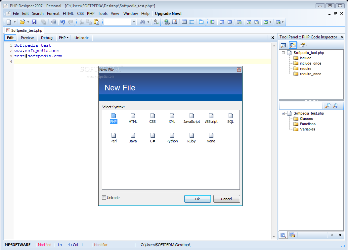Select SQL syntax file type
348x250 pixels.
pyautogui.click(x=231, y=119)
